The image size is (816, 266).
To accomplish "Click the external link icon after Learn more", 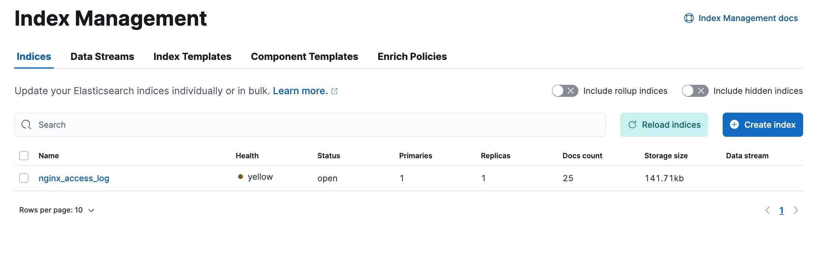I will pyautogui.click(x=334, y=91).
